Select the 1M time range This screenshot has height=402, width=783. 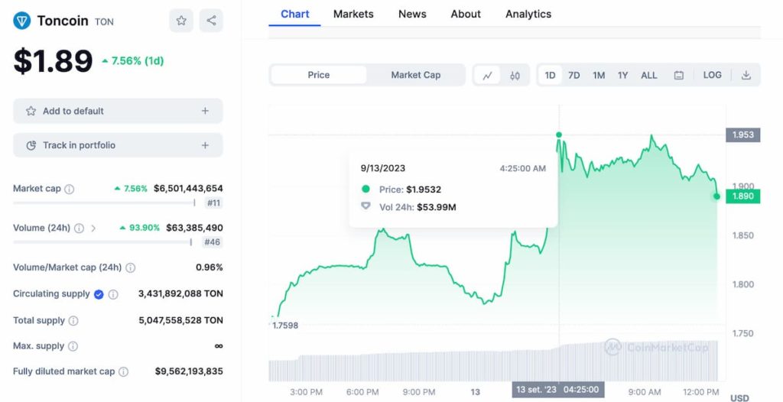click(x=599, y=76)
